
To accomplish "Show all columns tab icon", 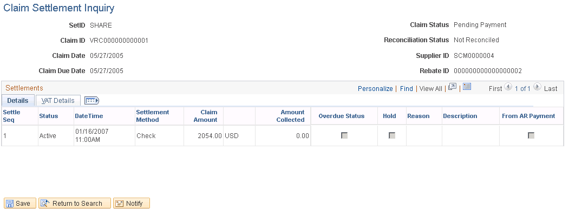I will pyautogui.click(x=91, y=101).
